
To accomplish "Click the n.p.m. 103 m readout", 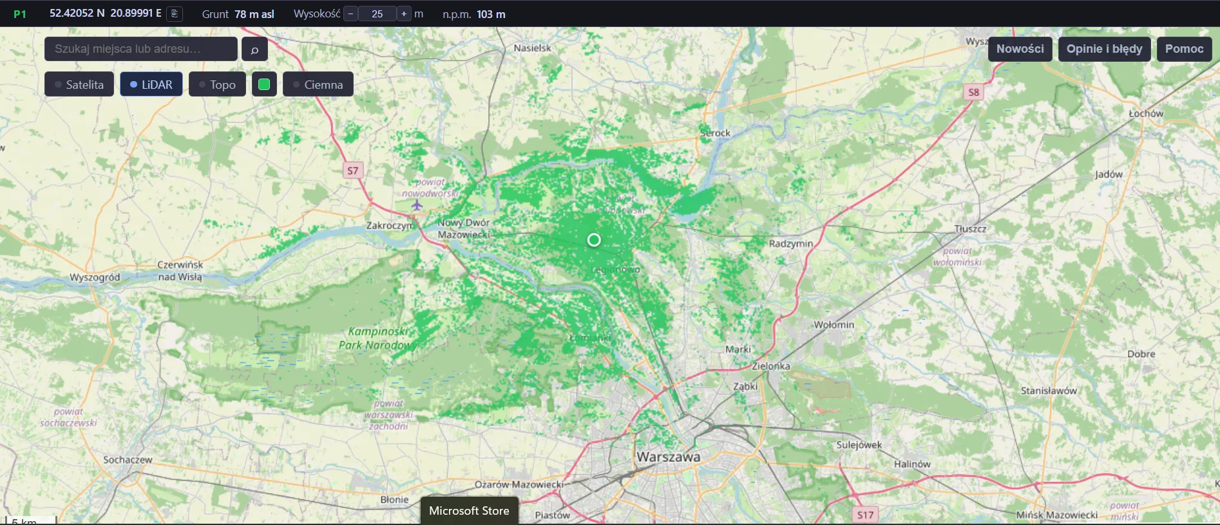I will [x=474, y=14].
